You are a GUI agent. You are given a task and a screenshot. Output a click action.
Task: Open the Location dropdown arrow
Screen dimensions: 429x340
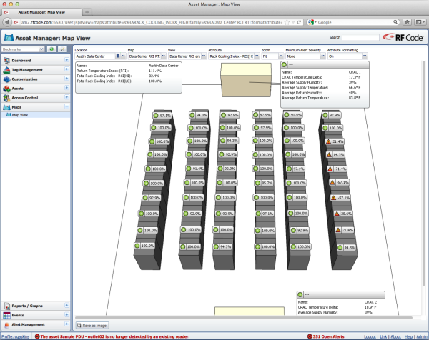pos(123,56)
